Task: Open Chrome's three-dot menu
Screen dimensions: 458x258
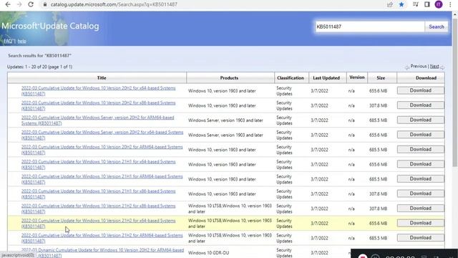Action: (450, 4)
